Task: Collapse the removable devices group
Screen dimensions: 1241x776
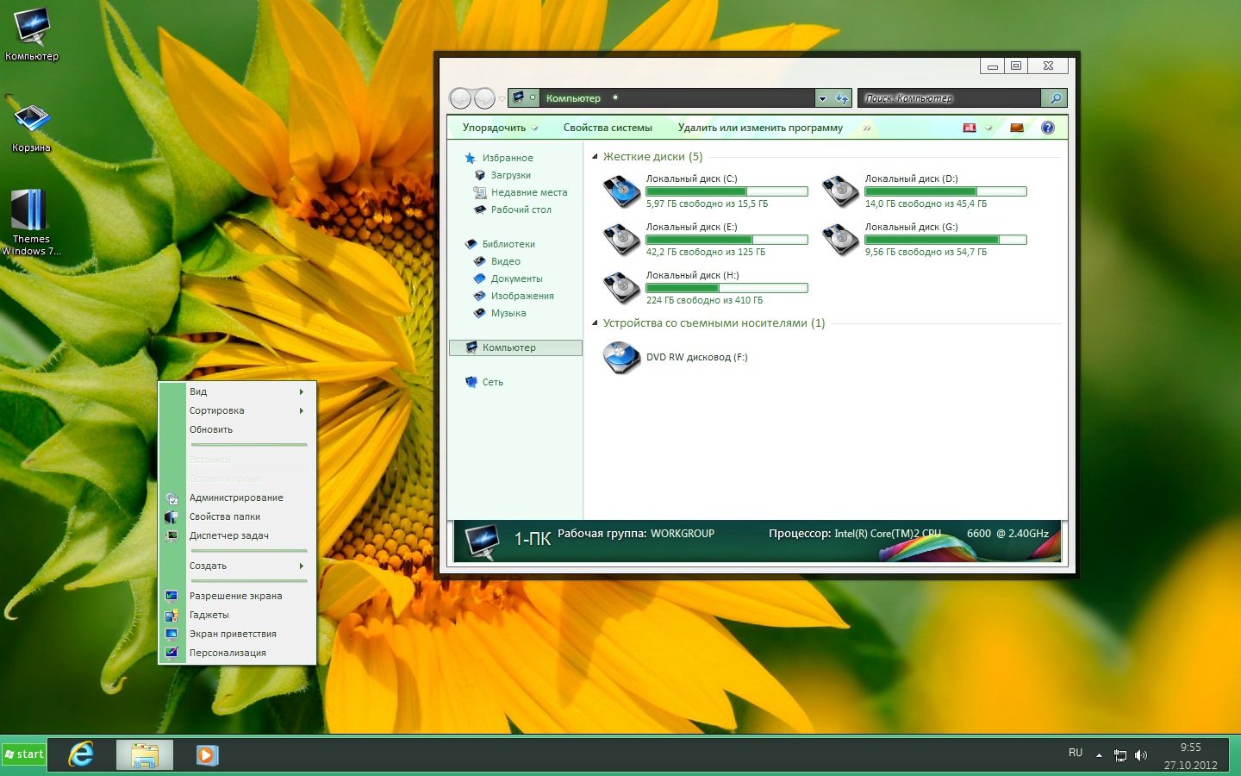Action: point(595,323)
